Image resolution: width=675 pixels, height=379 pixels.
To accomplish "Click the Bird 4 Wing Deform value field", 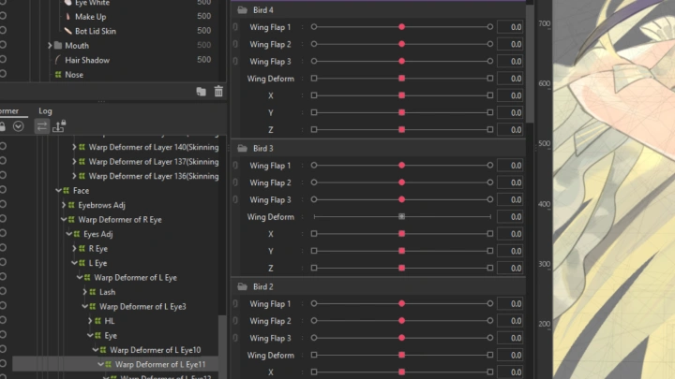I will 510,79.
